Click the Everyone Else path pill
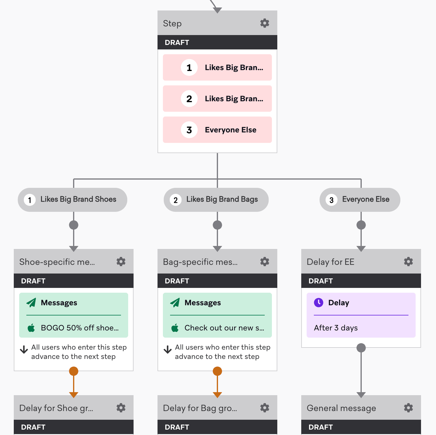 tap(360, 200)
